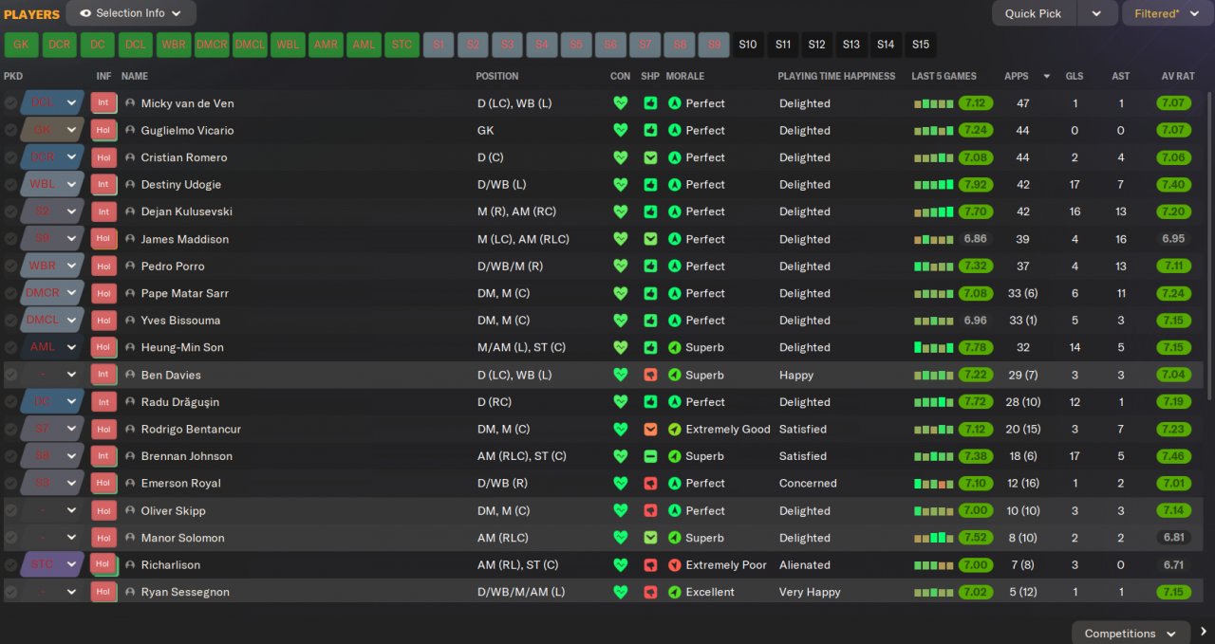Open Brennan Johnson's player name link

pyautogui.click(x=187, y=456)
